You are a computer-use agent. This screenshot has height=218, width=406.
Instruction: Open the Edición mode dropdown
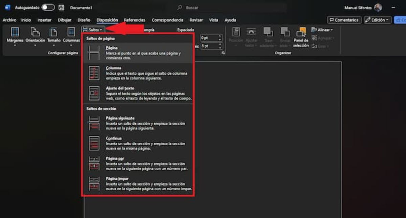click(378, 20)
